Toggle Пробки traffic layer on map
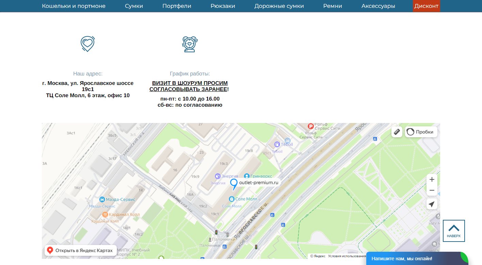The width and height of the screenshot is (482, 265). pos(421,132)
